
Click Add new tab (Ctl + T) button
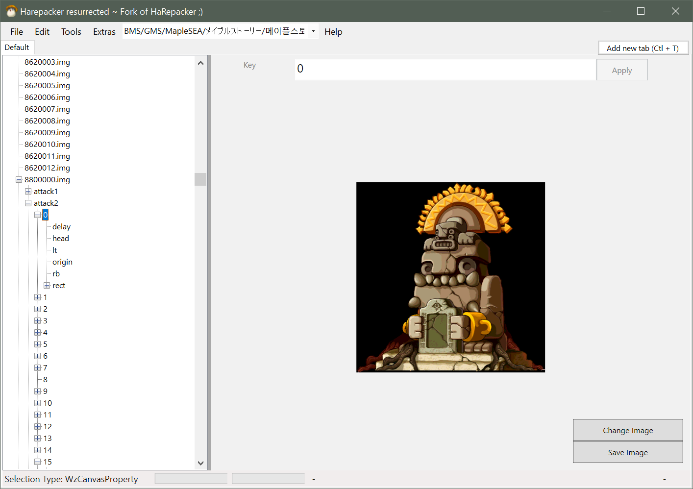tap(643, 48)
